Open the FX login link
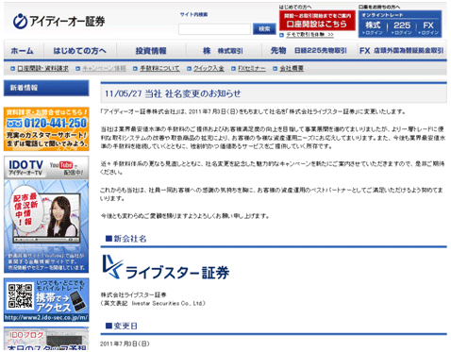 428,27
